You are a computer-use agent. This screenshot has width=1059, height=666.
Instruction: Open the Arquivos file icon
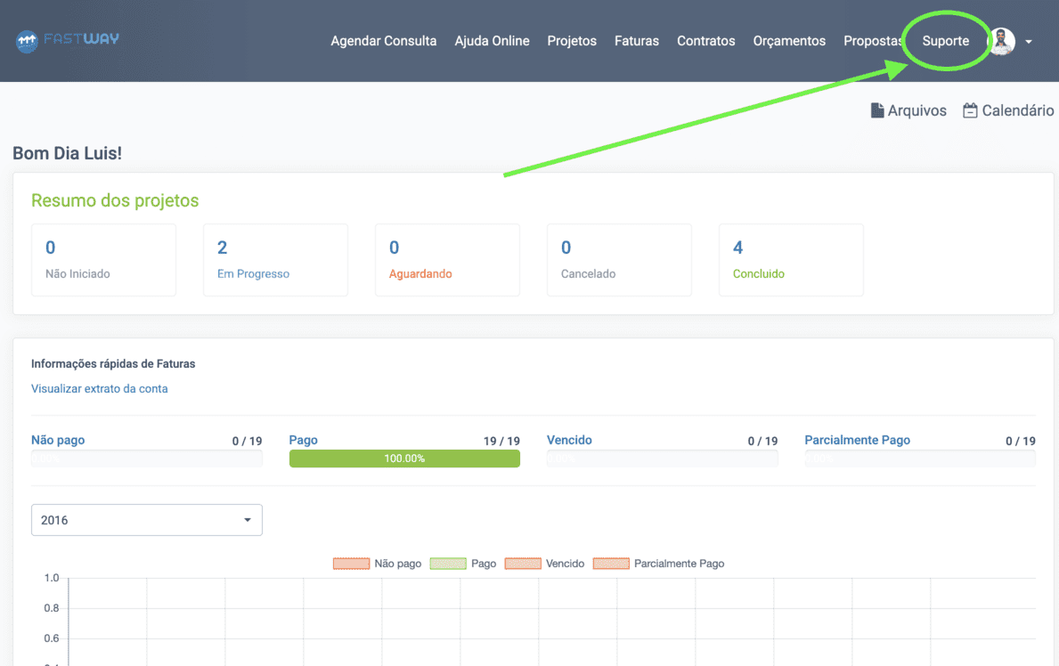click(x=877, y=110)
